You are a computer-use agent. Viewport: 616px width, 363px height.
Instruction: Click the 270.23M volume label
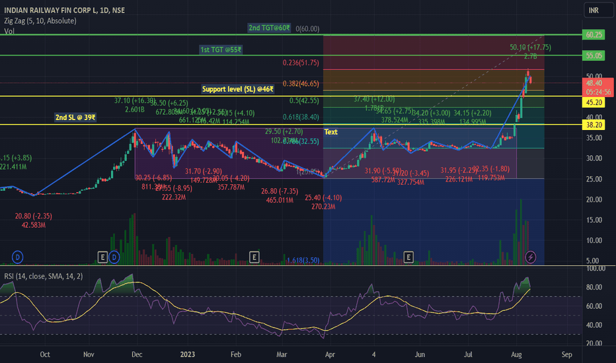coord(323,207)
